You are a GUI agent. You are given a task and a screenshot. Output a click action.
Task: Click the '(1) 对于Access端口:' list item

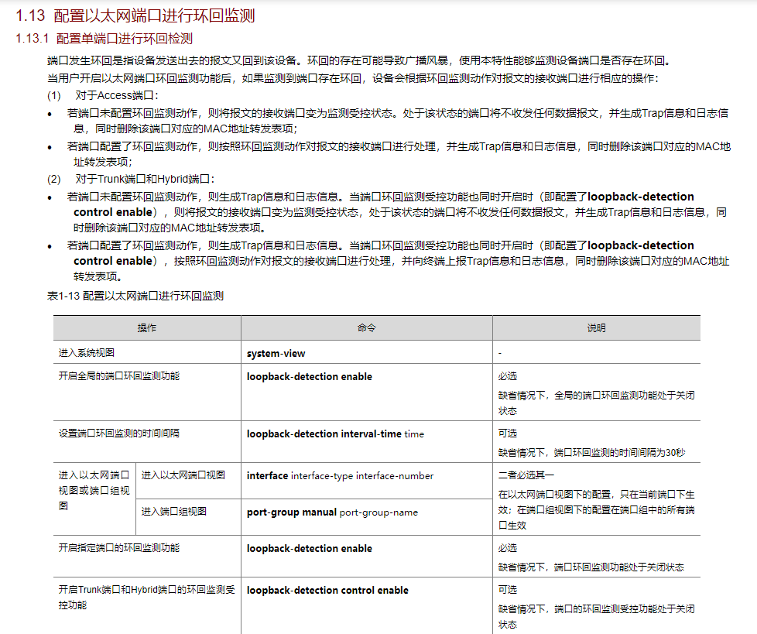[x=103, y=96]
